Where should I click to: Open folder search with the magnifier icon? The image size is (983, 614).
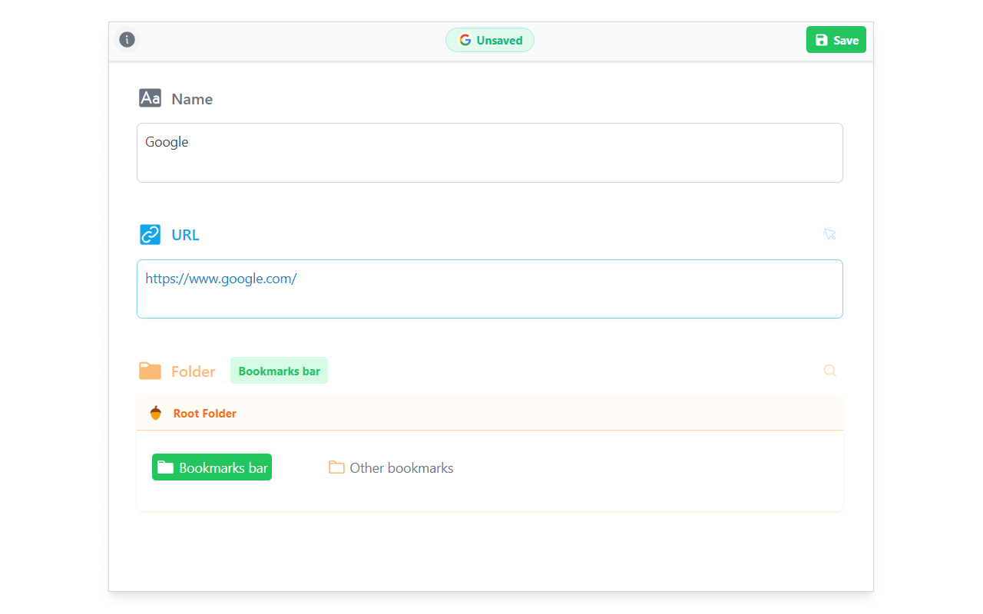(x=829, y=371)
